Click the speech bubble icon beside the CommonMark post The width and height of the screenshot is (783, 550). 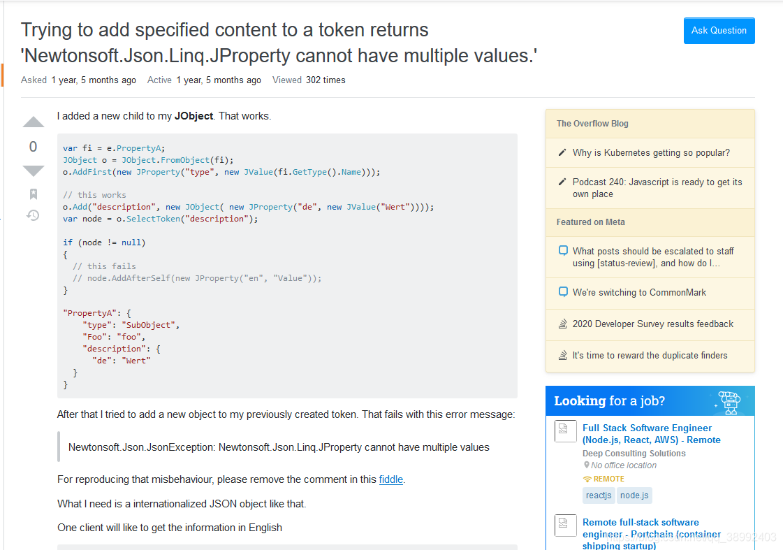[563, 294]
